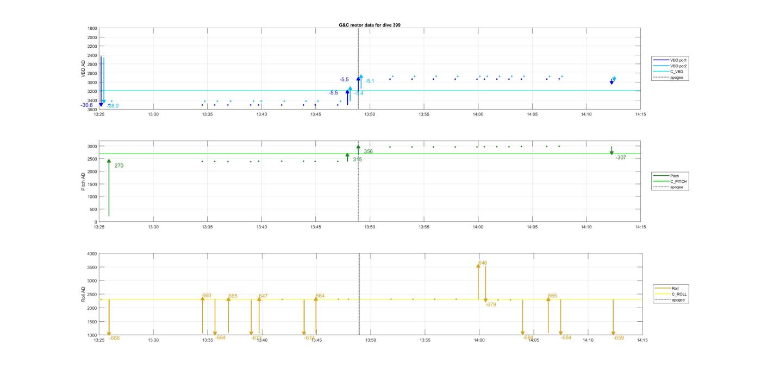Click the '13:30' tick below the VBD plot
The width and height of the screenshot is (761, 376).
click(153, 114)
